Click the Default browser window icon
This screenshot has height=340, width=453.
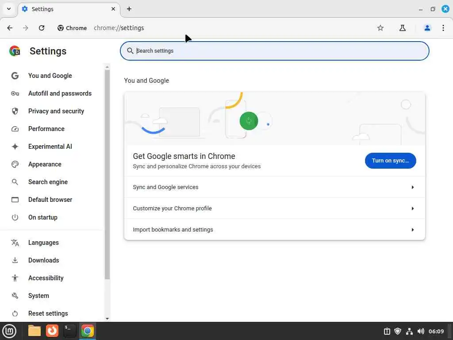15,200
